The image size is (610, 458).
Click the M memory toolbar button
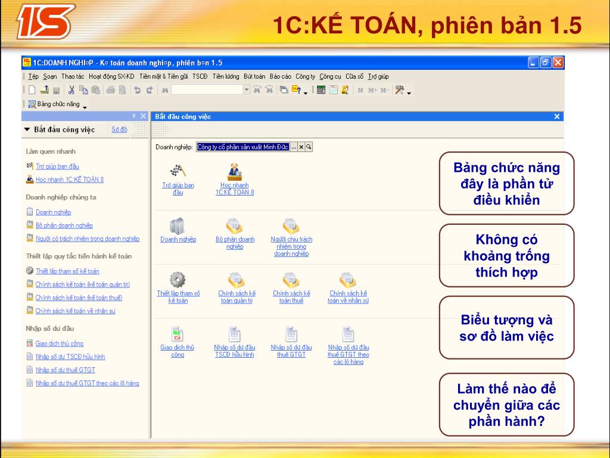(360, 91)
